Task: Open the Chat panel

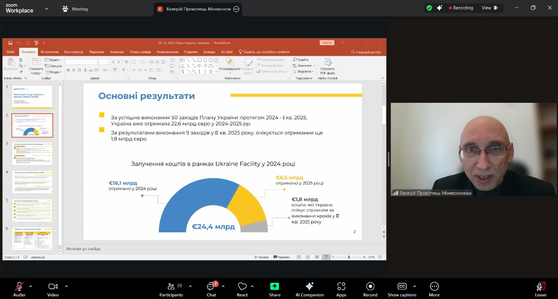Action: click(211, 289)
